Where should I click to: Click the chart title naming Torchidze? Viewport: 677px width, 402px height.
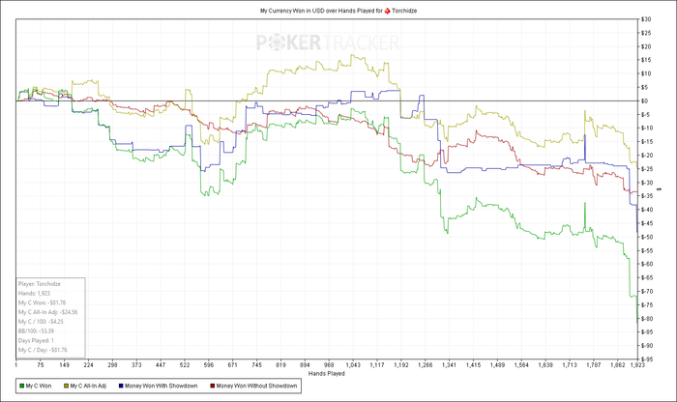coord(338,11)
